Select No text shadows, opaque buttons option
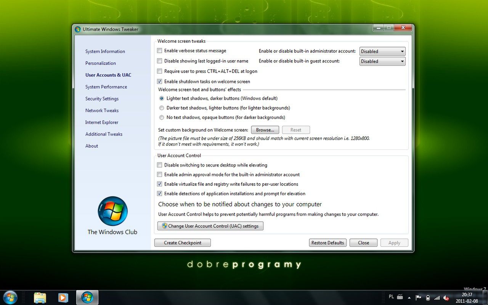Viewport: 488px width, 305px height. click(161, 117)
